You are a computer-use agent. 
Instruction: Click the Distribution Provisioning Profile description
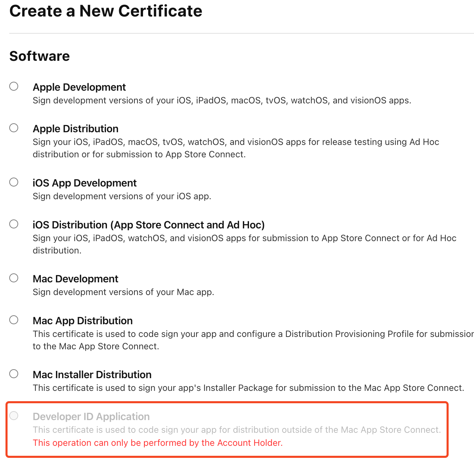point(253,340)
